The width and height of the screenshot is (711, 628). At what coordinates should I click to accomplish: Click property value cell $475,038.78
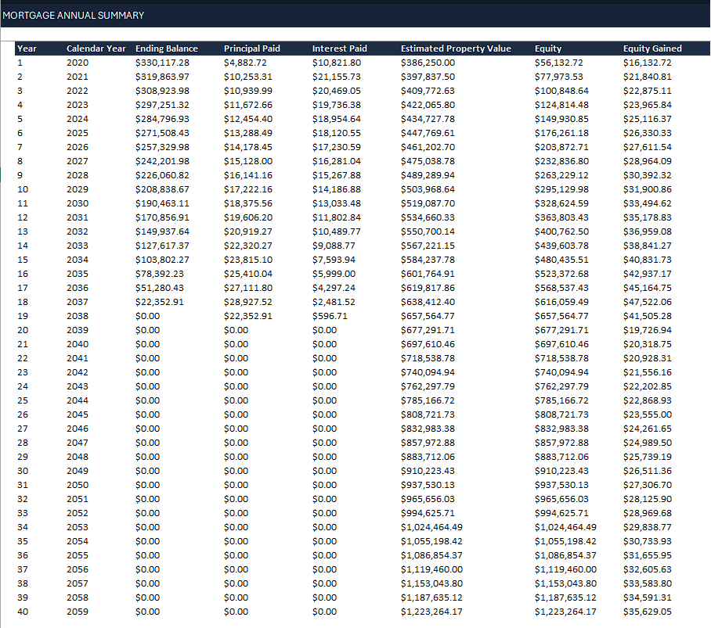pos(428,161)
